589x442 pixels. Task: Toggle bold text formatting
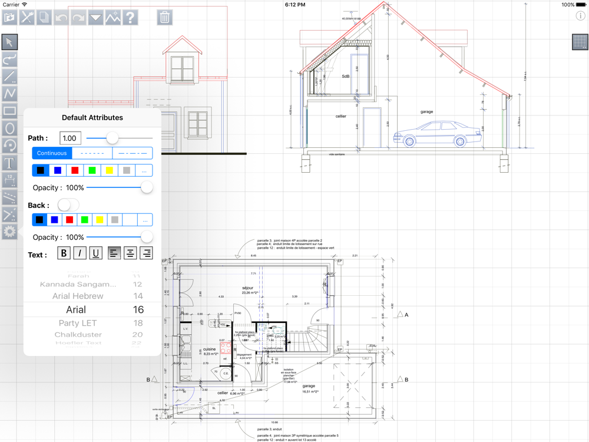64,253
